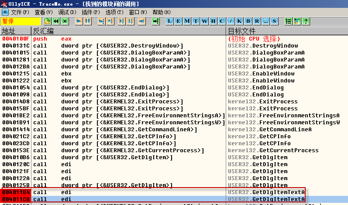The image size is (348, 205).
Task: Open Patches window with slash button
Action: click(x=231, y=21)
